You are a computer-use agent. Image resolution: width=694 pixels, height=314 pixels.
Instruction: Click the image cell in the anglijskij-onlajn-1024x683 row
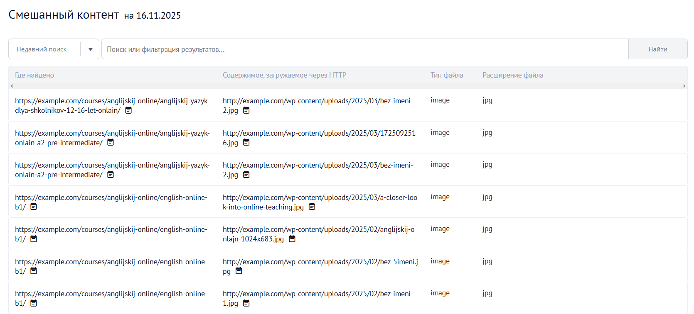(x=440, y=229)
